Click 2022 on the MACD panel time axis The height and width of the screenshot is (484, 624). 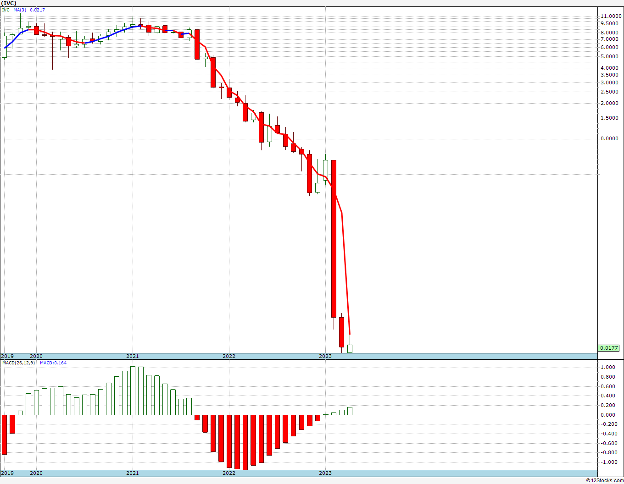[228, 473]
